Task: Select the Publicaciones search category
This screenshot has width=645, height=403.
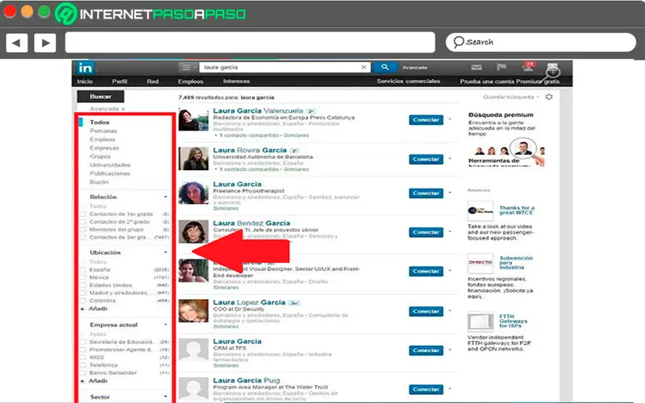Action: point(110,173)
